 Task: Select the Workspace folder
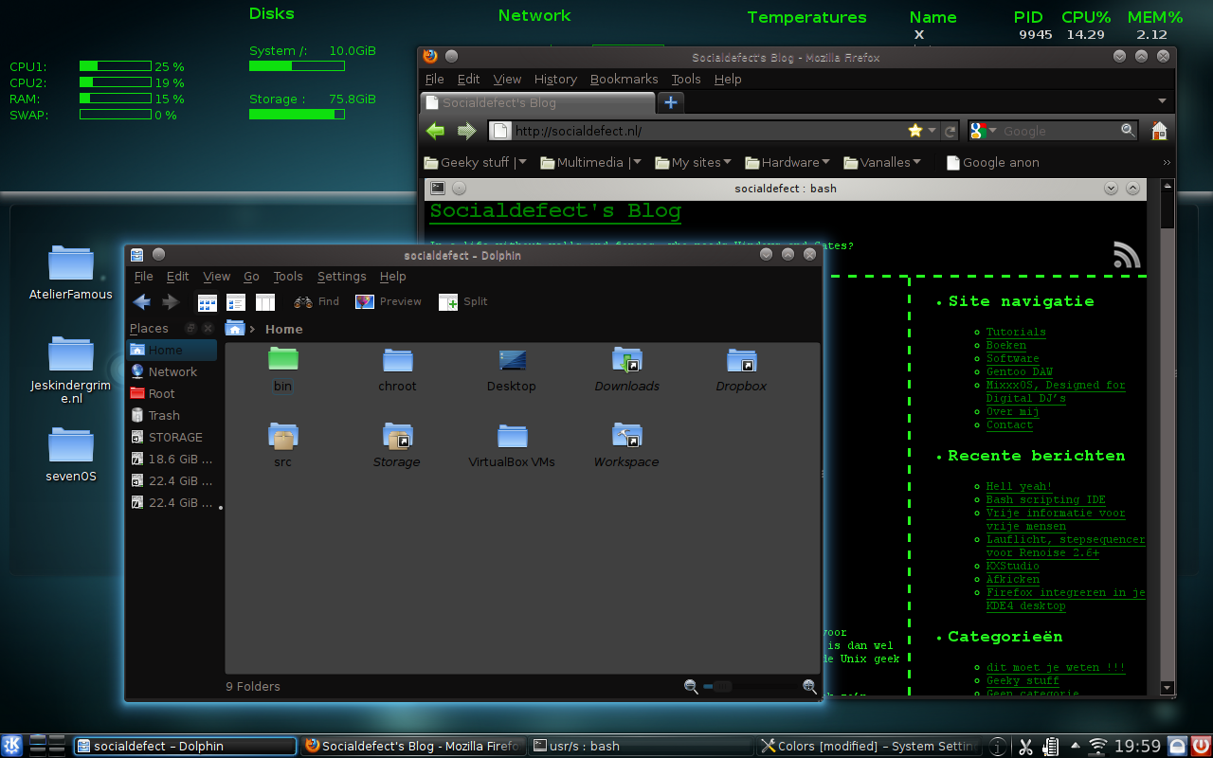tap(626, 444)
